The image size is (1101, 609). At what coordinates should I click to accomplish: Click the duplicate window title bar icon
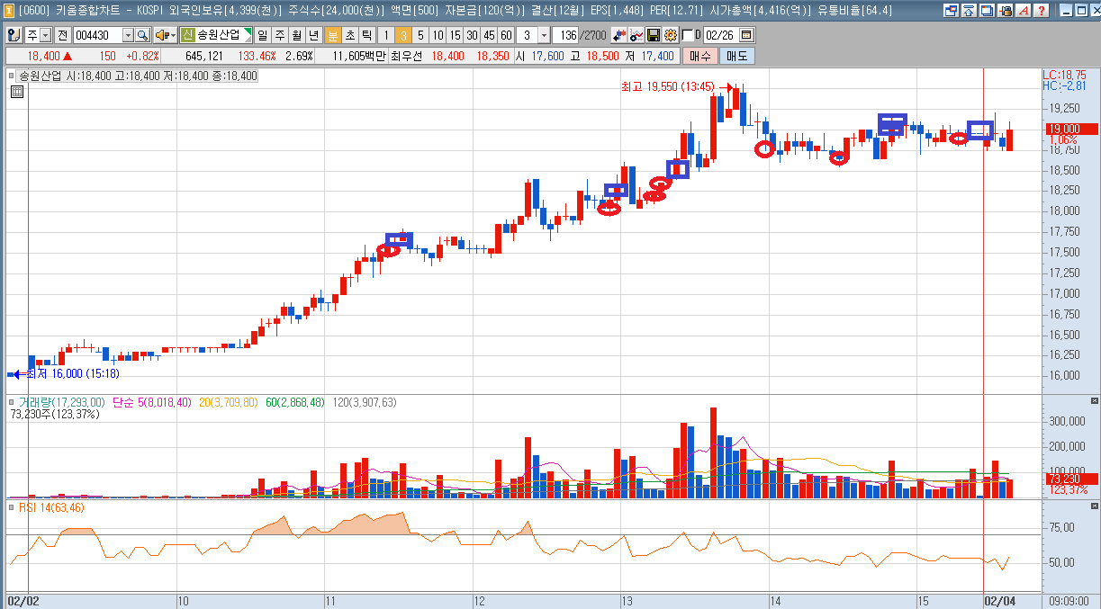[986, 11]
